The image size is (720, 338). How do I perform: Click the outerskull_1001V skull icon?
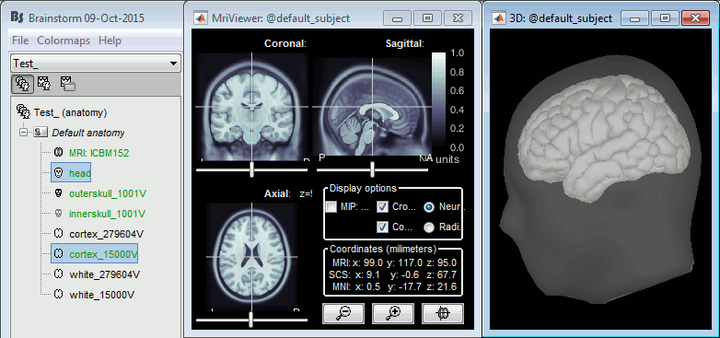(58, 193)
